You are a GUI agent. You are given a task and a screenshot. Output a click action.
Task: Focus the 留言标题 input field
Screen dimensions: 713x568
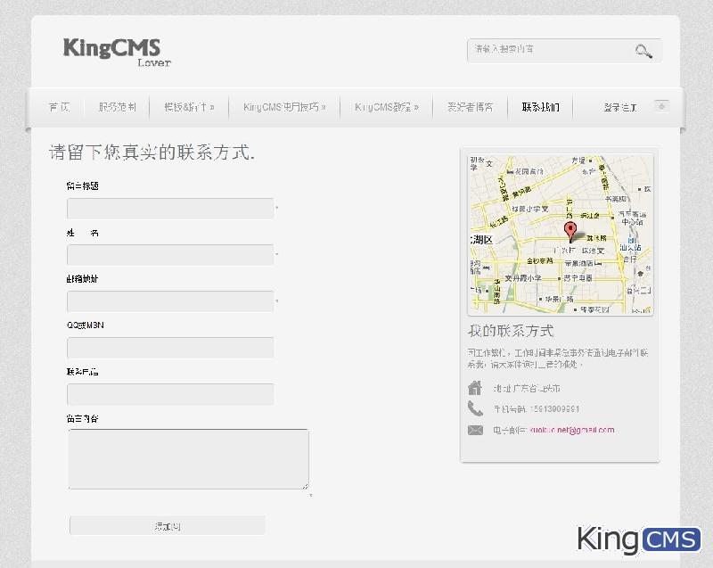[170, 209]
